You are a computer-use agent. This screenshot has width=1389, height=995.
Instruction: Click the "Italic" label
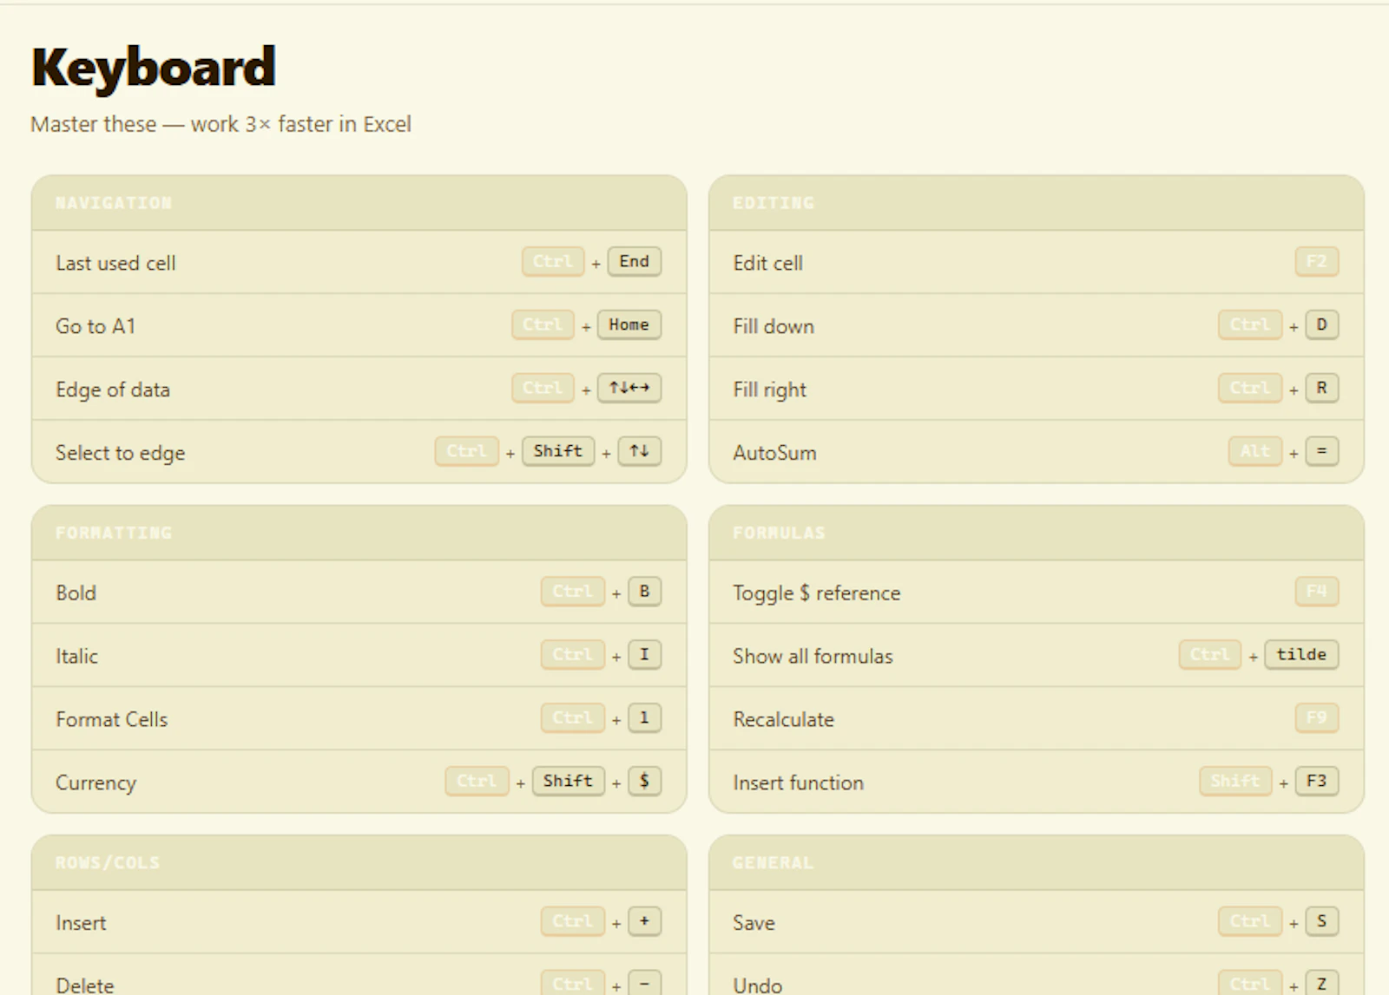click(76, 656)
